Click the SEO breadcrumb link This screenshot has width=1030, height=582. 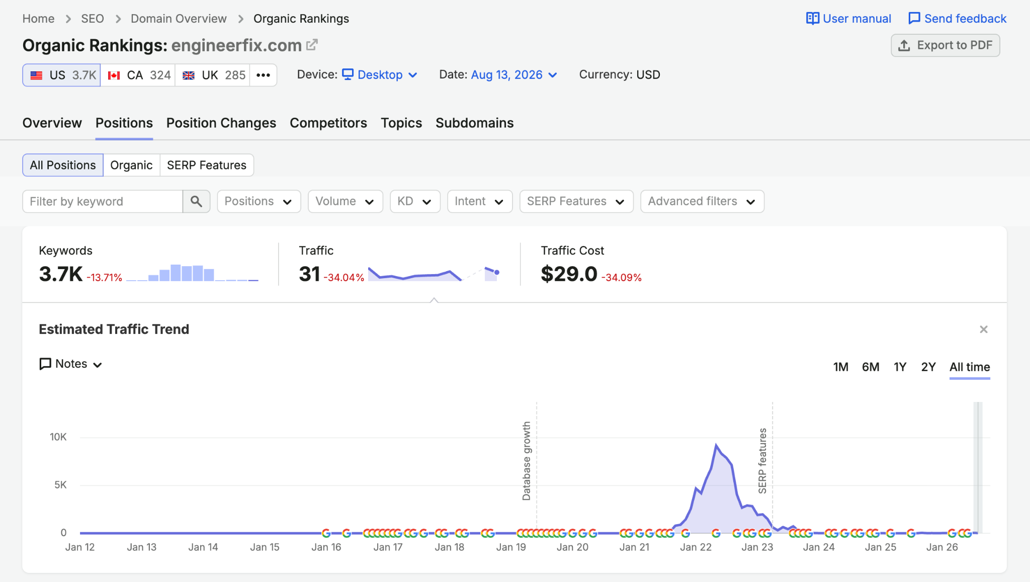(93, 19)
